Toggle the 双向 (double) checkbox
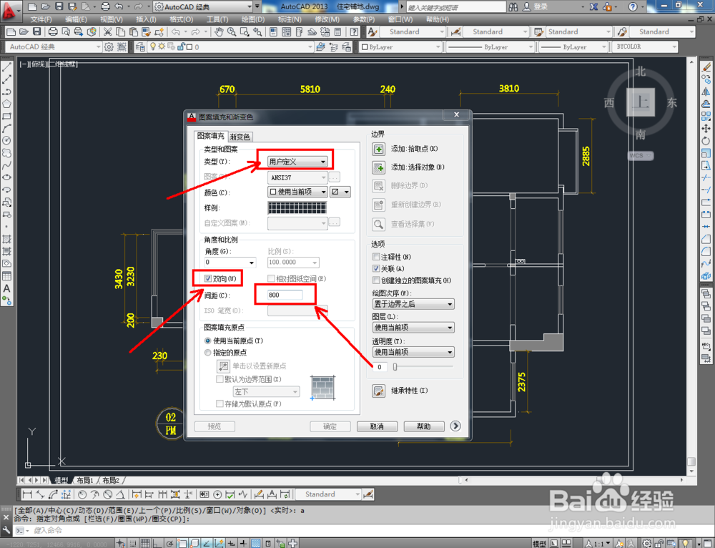Image resolution: width=715 pixels, height=548 pixels. (208, 278)
